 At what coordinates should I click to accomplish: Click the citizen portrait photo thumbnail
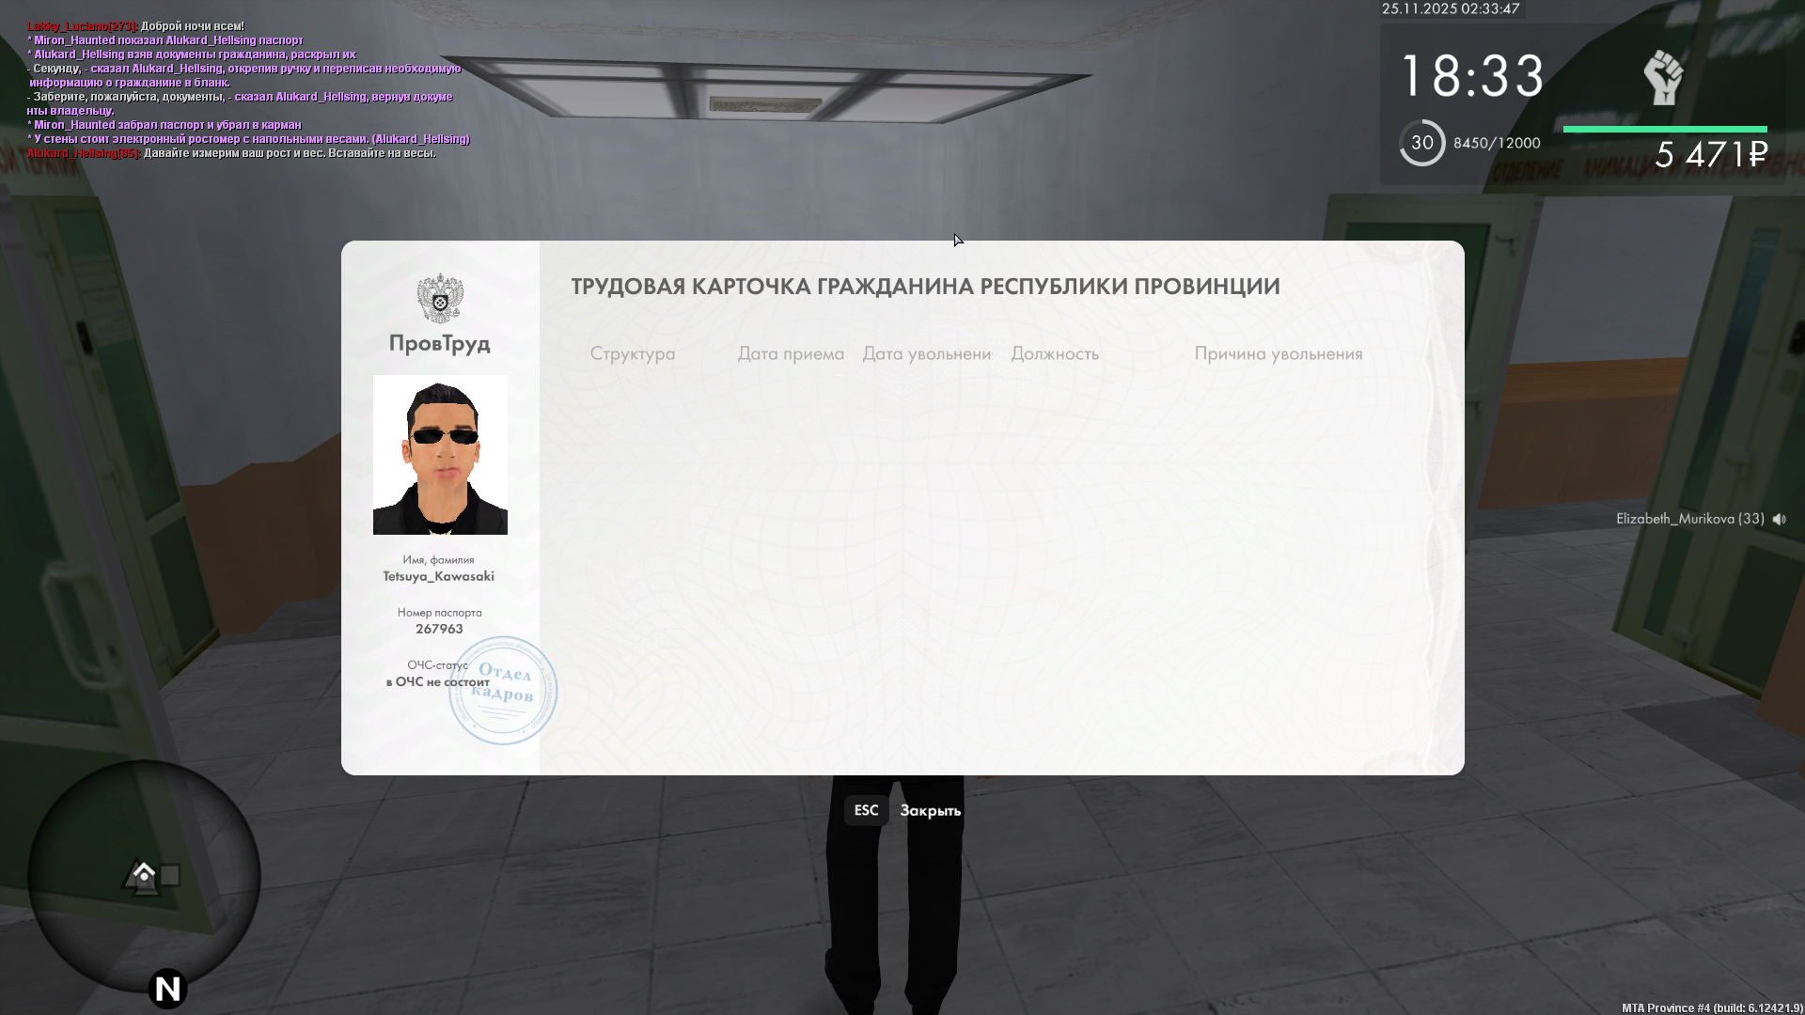[440, 455]
